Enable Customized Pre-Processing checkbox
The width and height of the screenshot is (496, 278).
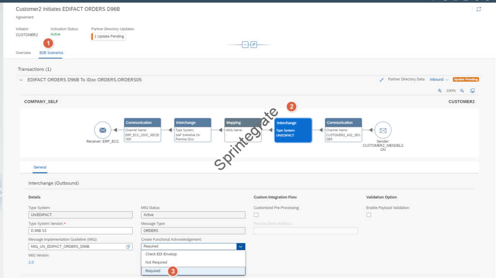pyautogui.click(x=256, y=215)
